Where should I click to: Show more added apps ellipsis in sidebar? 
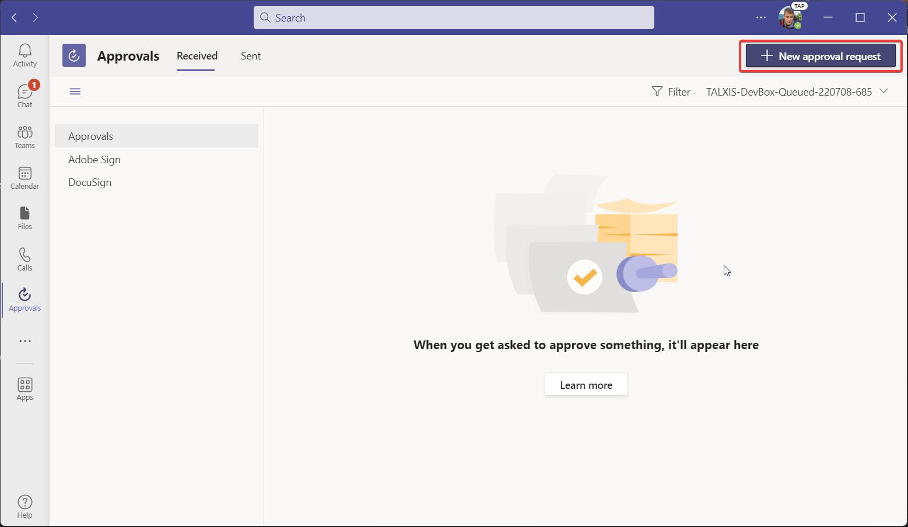click(x=24, y=341)
